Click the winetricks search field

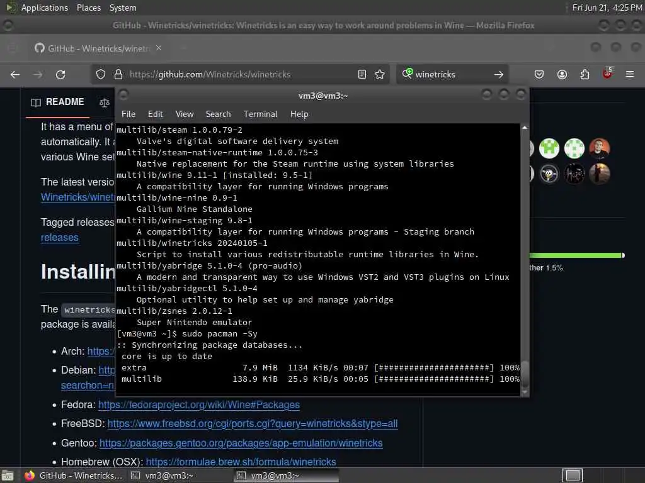click(452, 74)
